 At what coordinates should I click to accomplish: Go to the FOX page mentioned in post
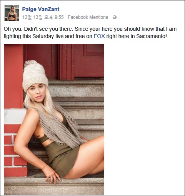pos(99,36)
